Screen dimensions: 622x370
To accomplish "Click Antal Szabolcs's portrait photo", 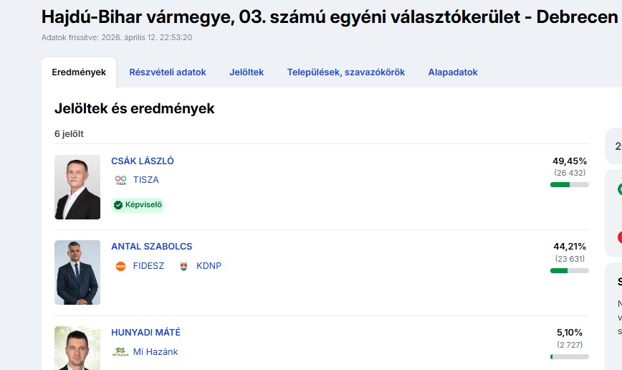I will click(x=77, y=272).
